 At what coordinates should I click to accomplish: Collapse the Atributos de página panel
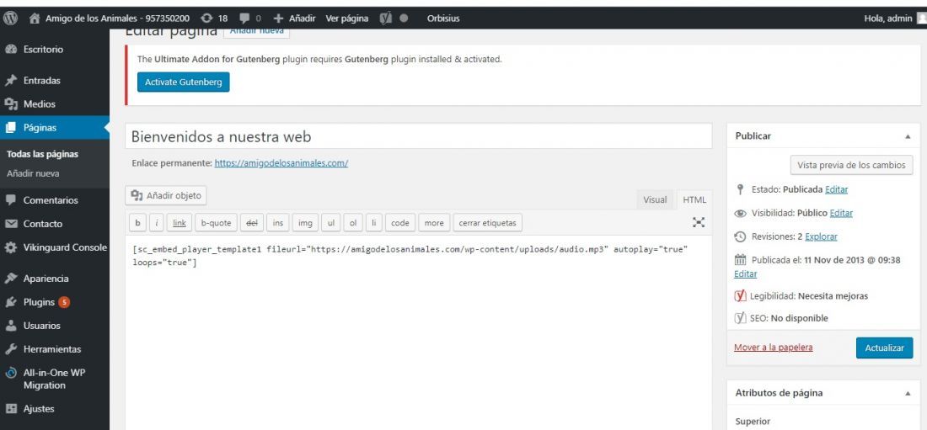pos(908,393)
